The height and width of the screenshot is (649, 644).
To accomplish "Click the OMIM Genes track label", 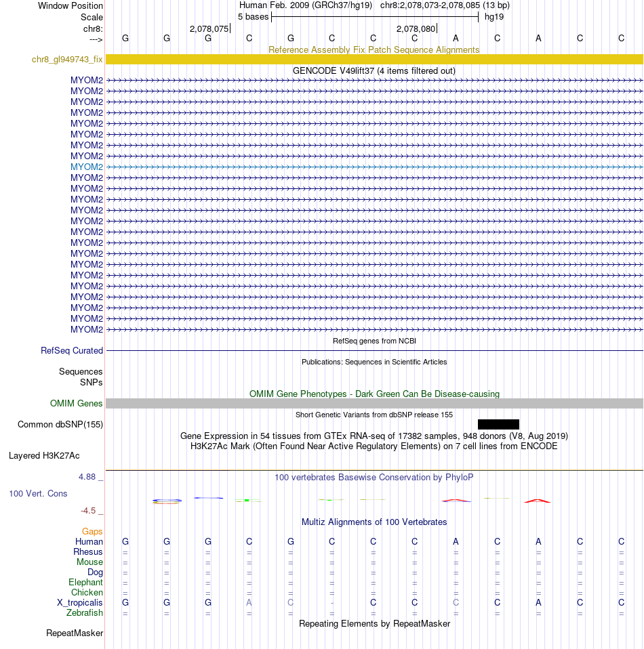I will [x=76, y=404].
